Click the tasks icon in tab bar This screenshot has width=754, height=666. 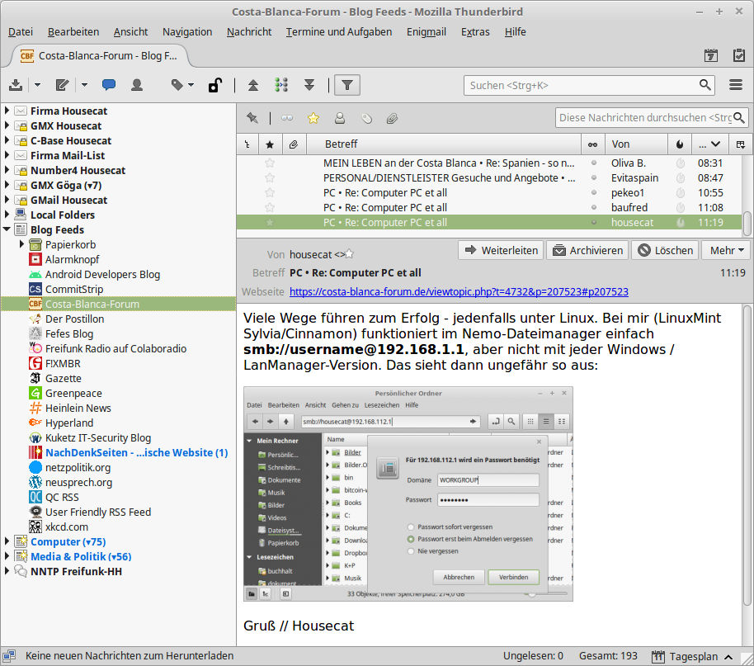coord(738,56)
